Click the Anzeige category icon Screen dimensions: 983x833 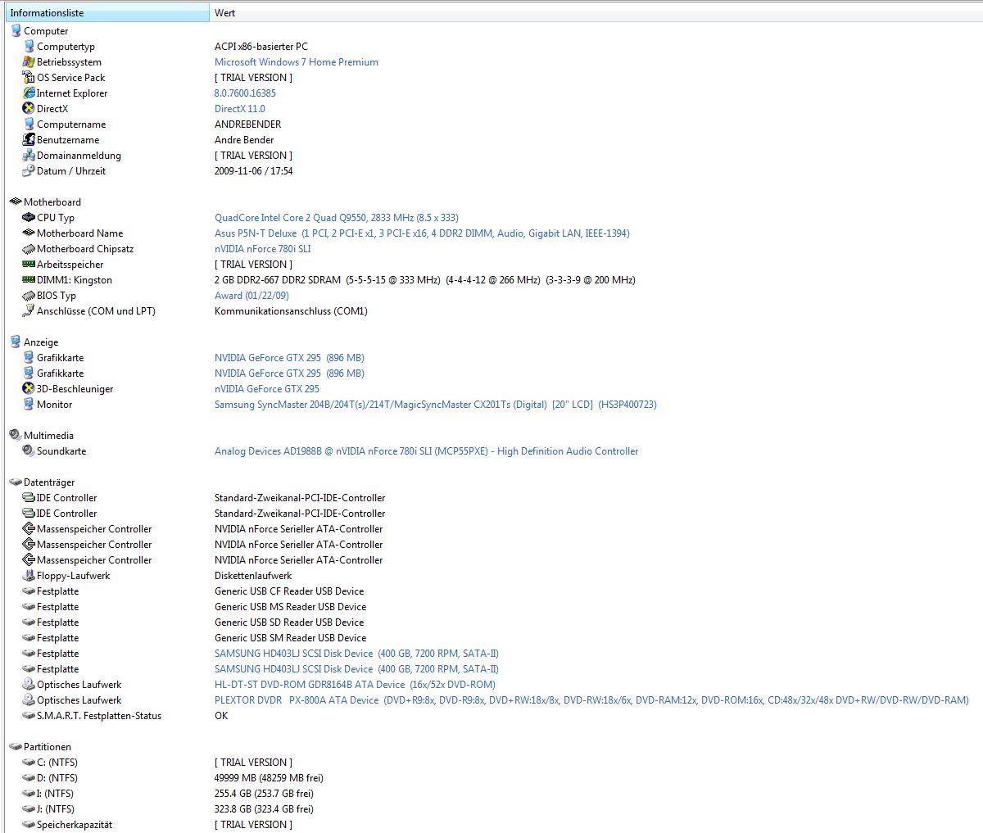16,342
